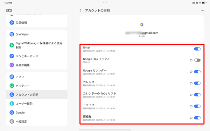
Task: Open Digital Wellbeing と保護者による使用制限
Action: 37,45
